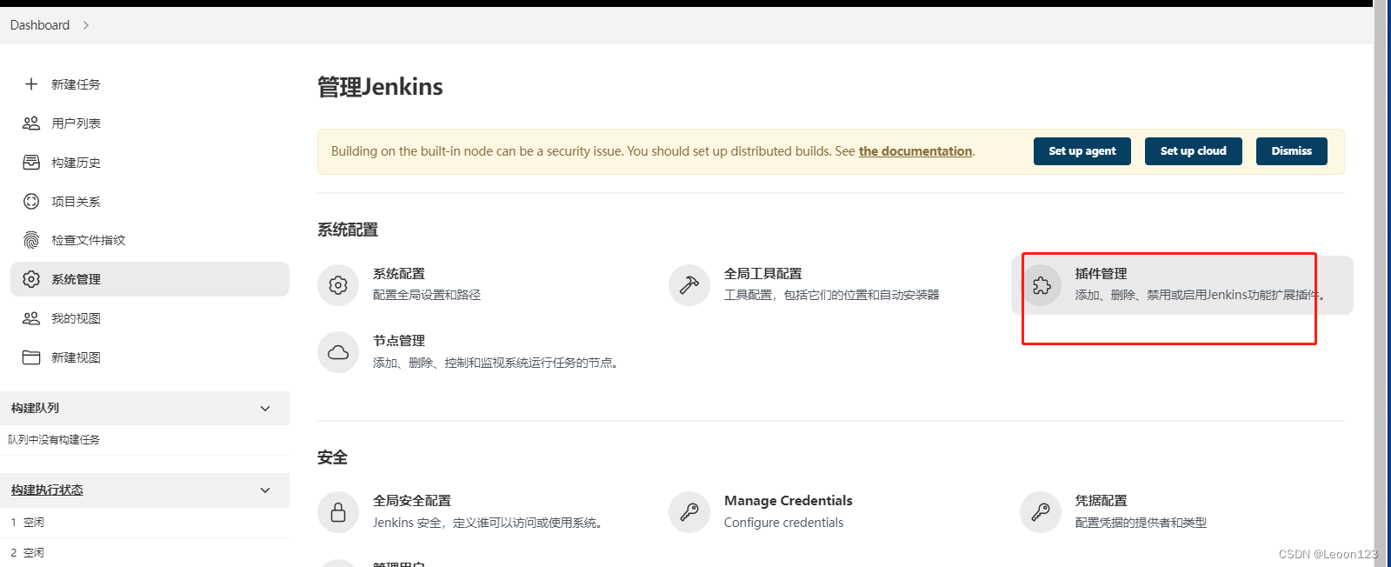Viewport: 1391px width, 567px height.
Task: Click the gear icon for 系统配置
Action: pos(338,285)
